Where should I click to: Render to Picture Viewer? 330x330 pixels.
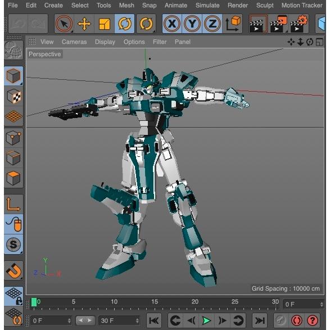(x=278, y=24)
